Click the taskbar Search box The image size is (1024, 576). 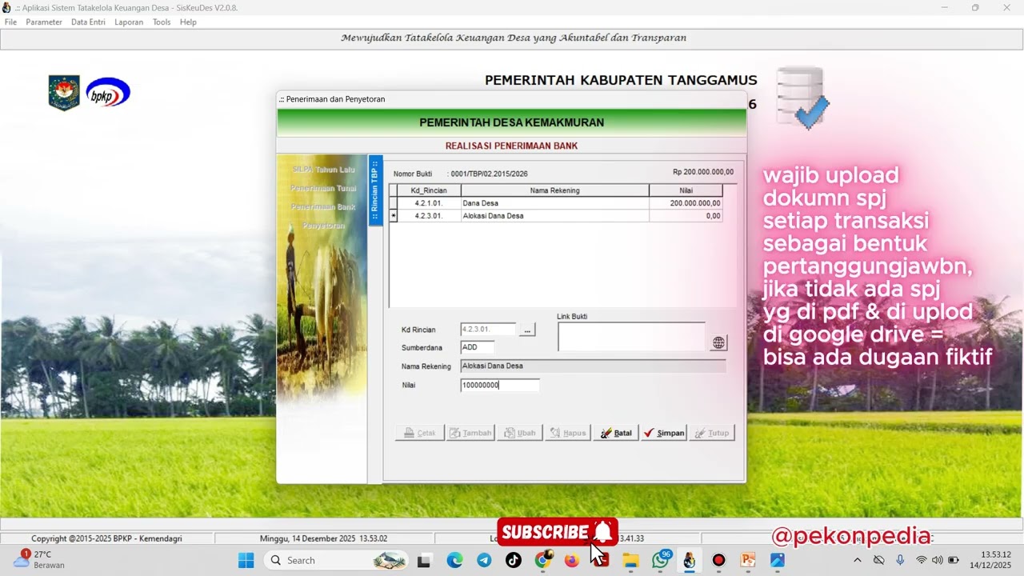pyautogui.click(x=336, y=560)
